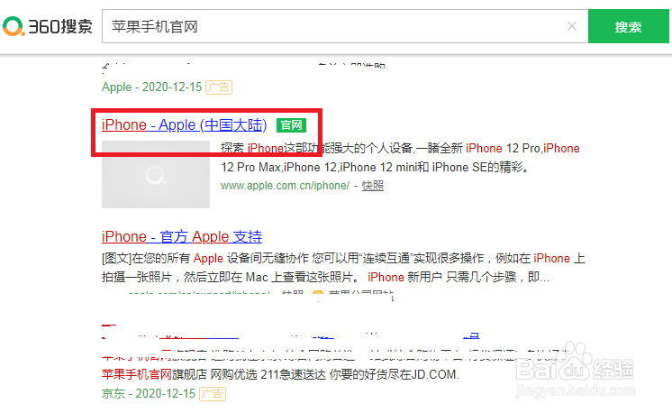The height and width of the screenshot is (413, 672).
Task: Click the 苹果手机官网旗舰店 description text
Action: click(x=280, y=374)
